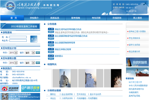Go to 网上报名 in navigation bar
The height and width of the screenshot is (100, 149).
(x=138, y=18)
